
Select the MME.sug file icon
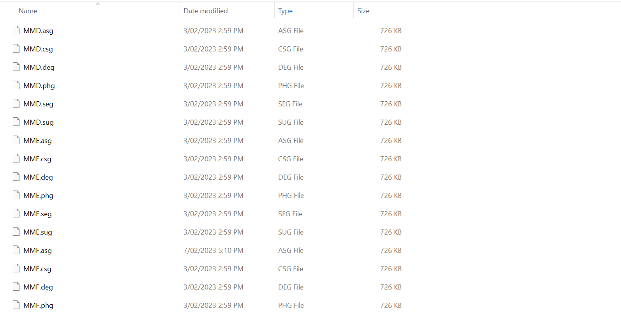click(x=16, y=232)
